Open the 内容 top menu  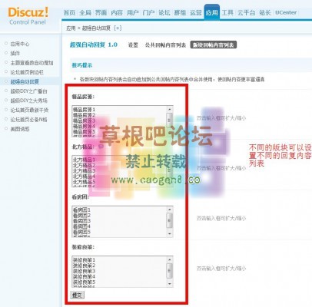117,12
